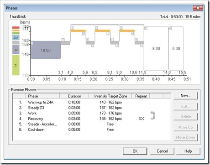The width and height of the screenshot is (210, 165).
Task: Click the Intensity Target Zone column header
Action: [x=110, y=96]
